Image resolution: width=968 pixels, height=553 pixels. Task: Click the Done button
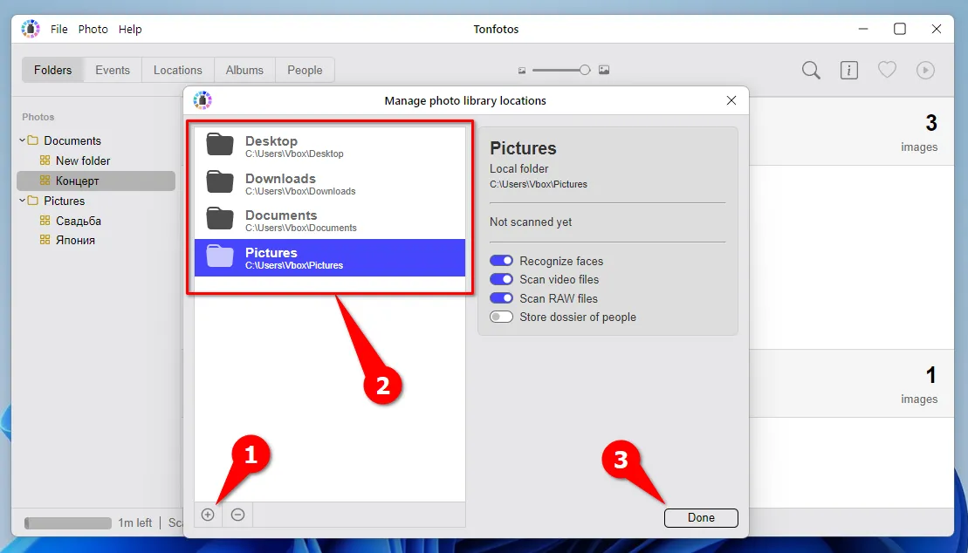tap(701, 518)
